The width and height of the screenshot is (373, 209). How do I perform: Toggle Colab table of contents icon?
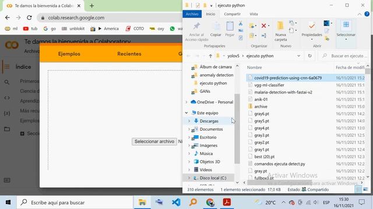point(7,67)
